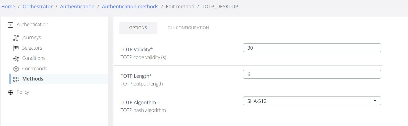Select Commands in the sidebar
Viewport: 408px width, 126px height.
pos(34,69)
